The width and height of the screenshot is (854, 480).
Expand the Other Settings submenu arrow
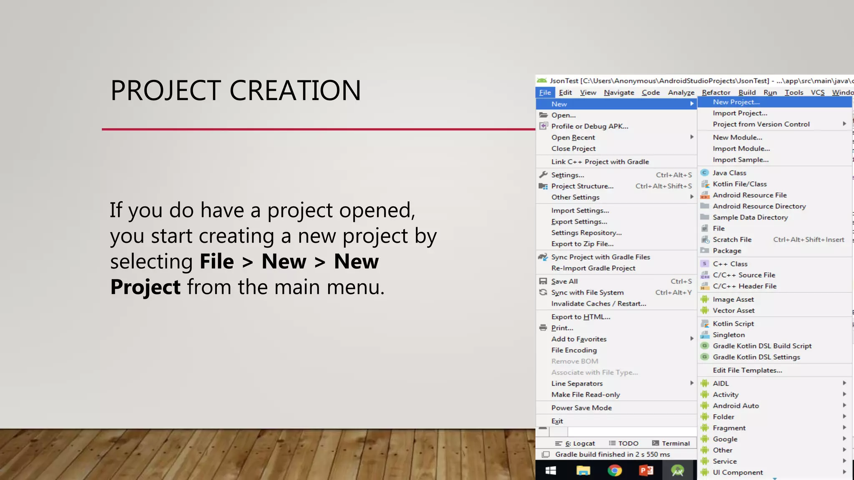coord(692,197)
